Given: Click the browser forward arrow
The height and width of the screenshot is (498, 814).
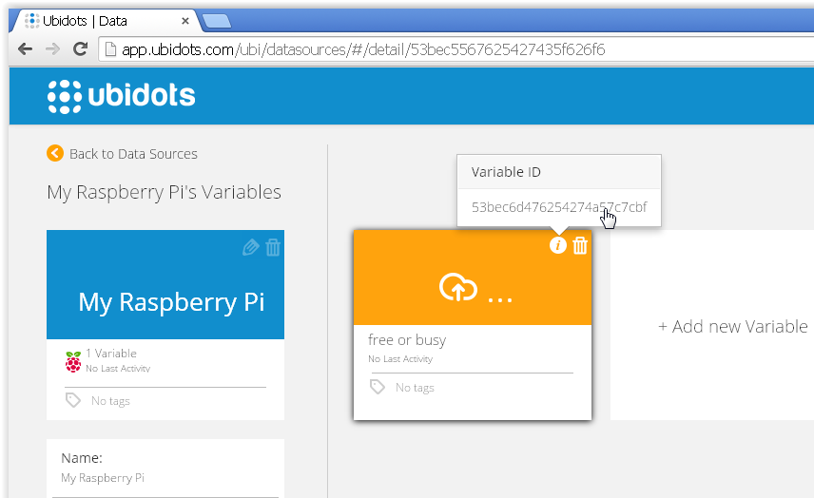Looking at the screenshot, I should (53, 49).
